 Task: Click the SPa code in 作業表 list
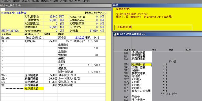tap(127, 65)
